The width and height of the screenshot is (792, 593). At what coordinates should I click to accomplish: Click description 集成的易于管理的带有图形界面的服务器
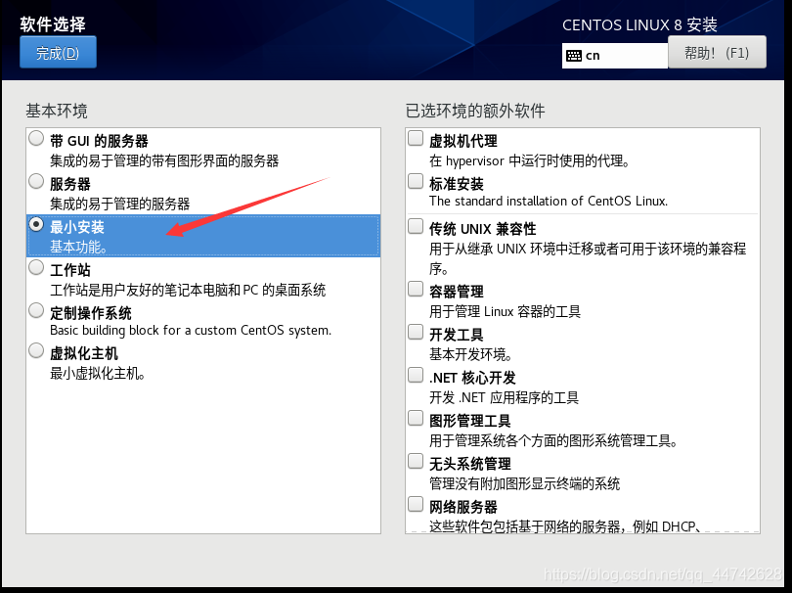(x=164, y=161)
